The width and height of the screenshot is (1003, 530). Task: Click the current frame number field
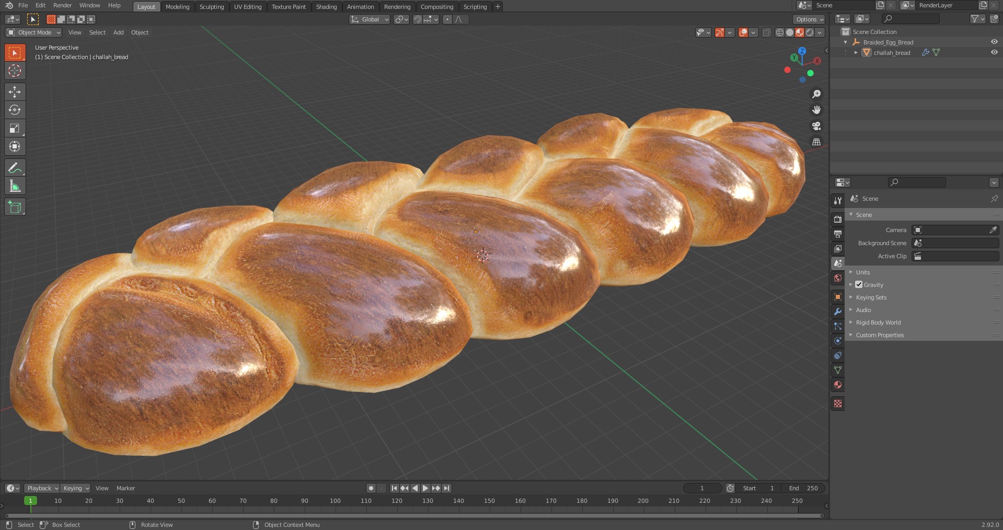click(x=702, y=488)
